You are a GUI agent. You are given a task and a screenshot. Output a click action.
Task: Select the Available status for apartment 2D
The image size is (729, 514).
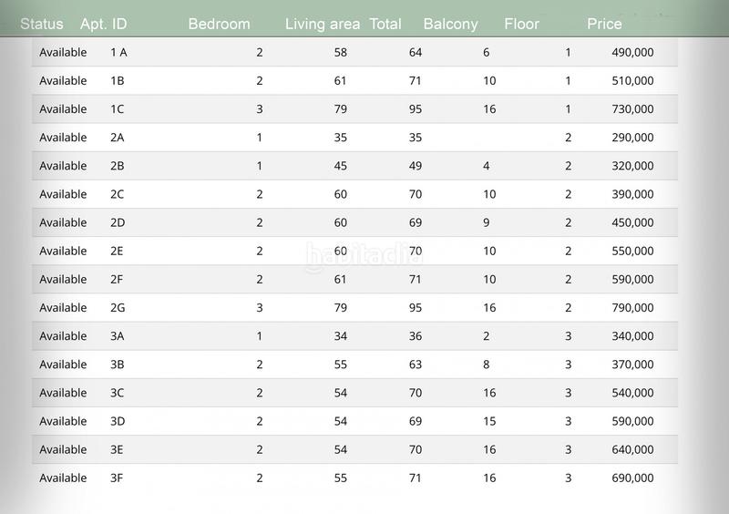pos(63,222)
